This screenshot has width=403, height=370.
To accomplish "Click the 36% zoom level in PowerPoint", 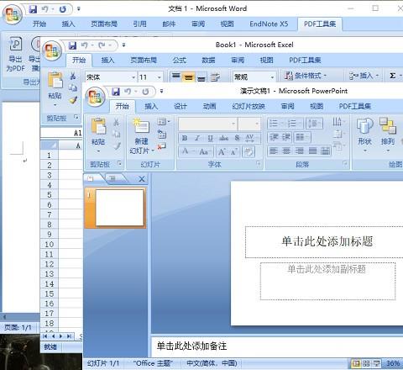I will tap(393, 363).
